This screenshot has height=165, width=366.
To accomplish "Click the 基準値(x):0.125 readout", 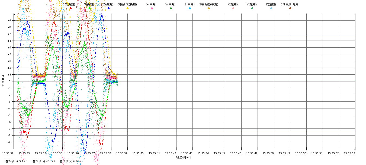I will (16, 161).
